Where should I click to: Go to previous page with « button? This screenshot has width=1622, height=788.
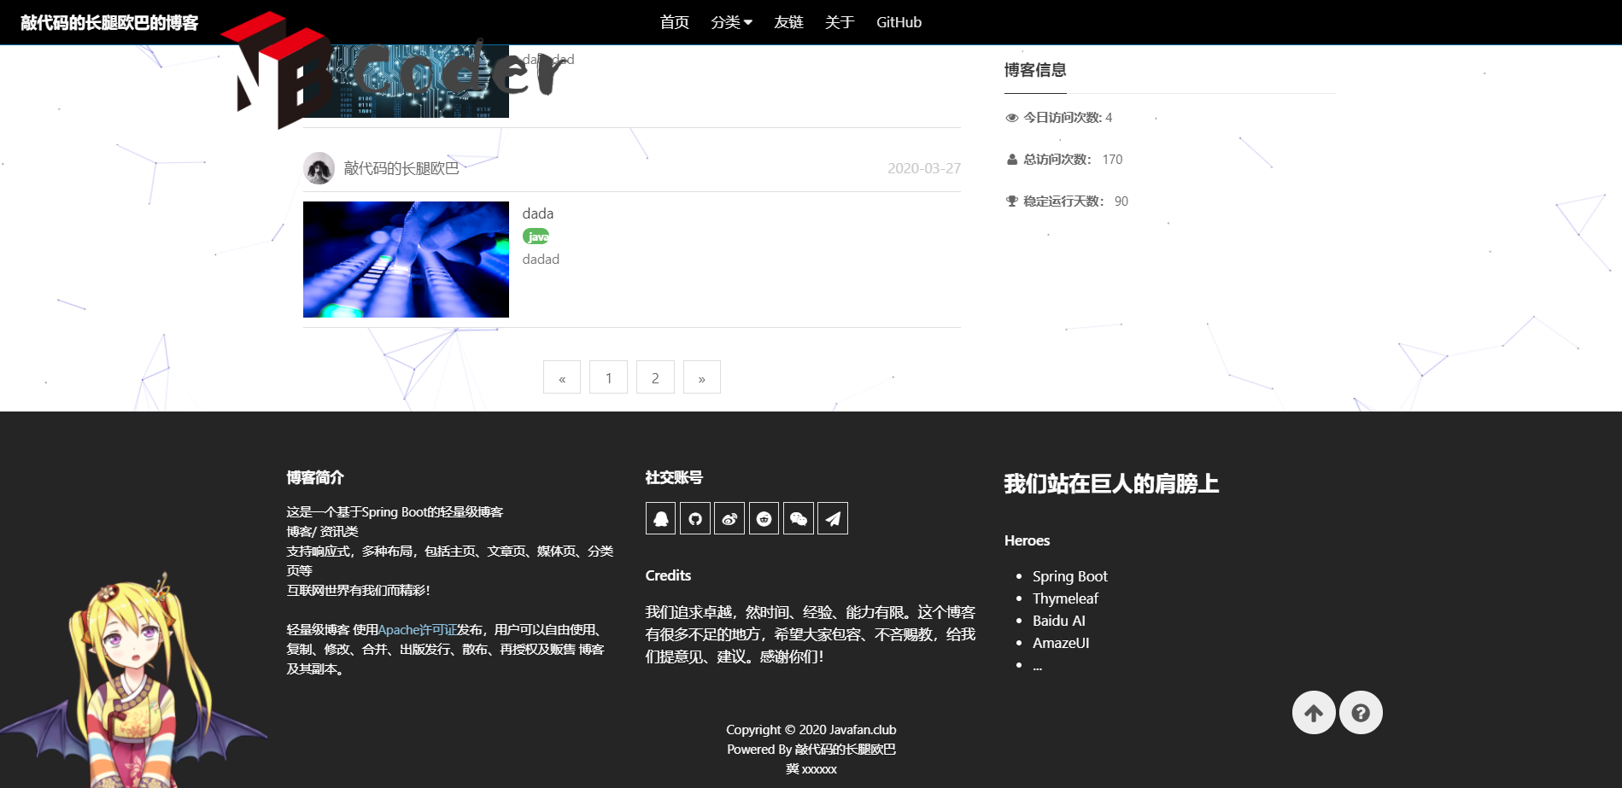[x=562, y=377]
